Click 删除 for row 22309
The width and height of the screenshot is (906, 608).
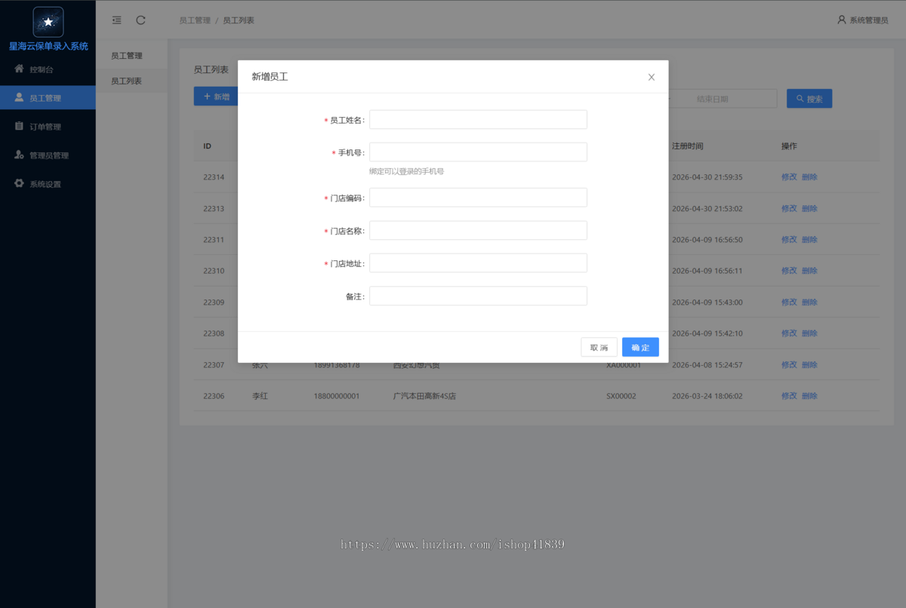click(x=809, y=302)
